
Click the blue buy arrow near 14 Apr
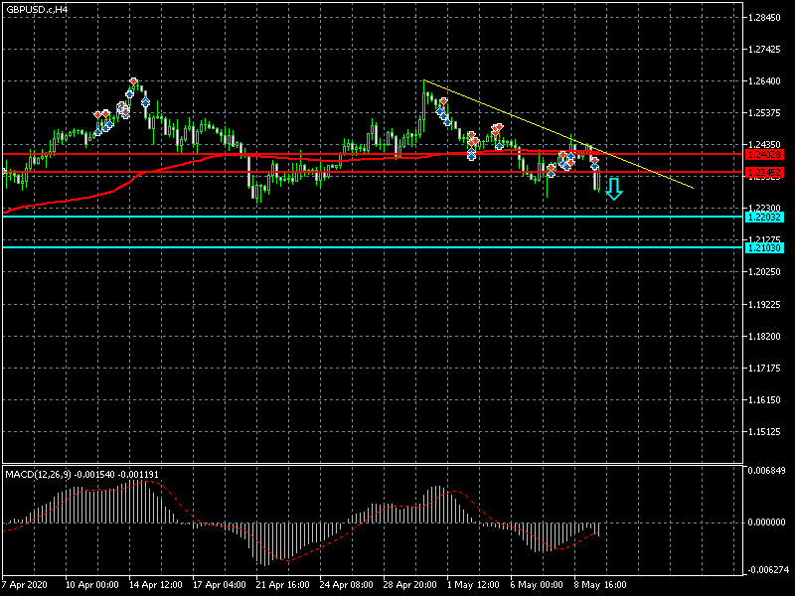click(x=146, y=101)
